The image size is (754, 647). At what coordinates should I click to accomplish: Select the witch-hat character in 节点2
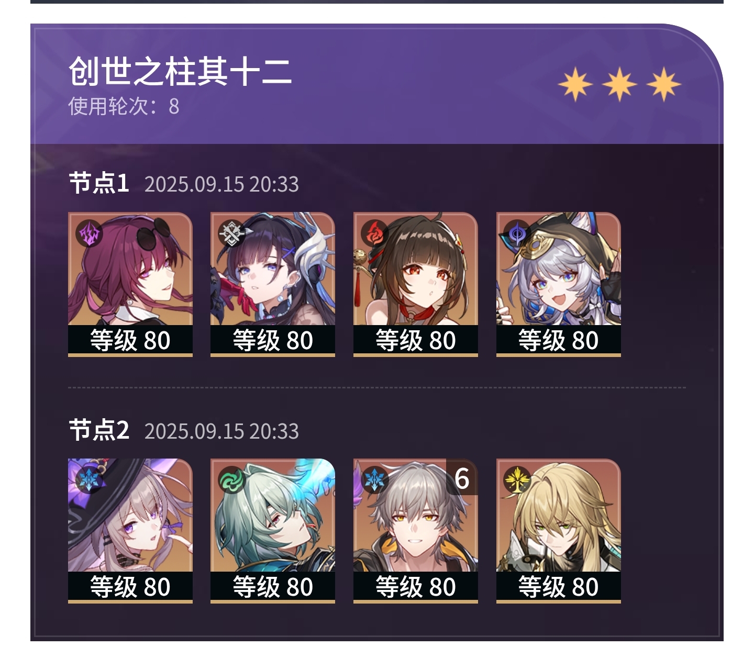(130, 531)
